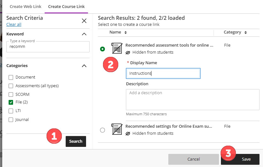Check the Document category checkbox
The height and width of the screenshot is (167, 263).
[11, 77]
